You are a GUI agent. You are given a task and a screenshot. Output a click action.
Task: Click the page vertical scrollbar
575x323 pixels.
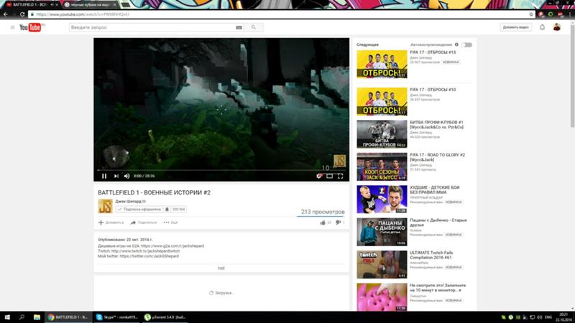point(572,75)
